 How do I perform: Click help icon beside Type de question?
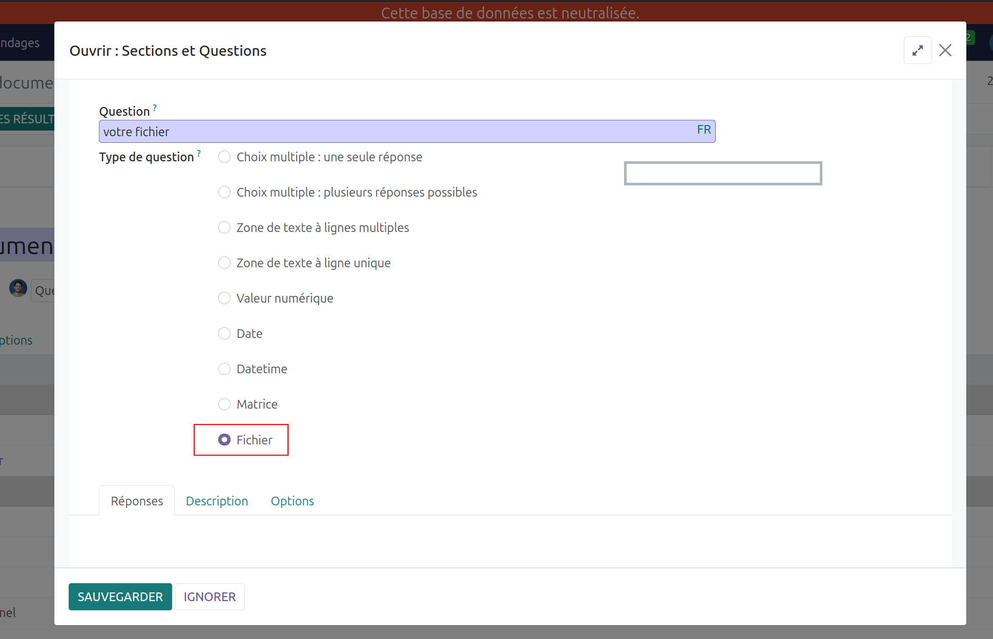pyautogui.click(x=199, y=154)
